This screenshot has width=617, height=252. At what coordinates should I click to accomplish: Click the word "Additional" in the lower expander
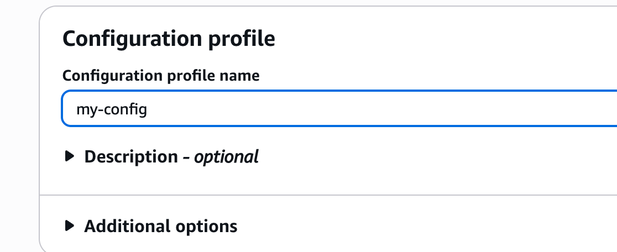coord(127,226)
